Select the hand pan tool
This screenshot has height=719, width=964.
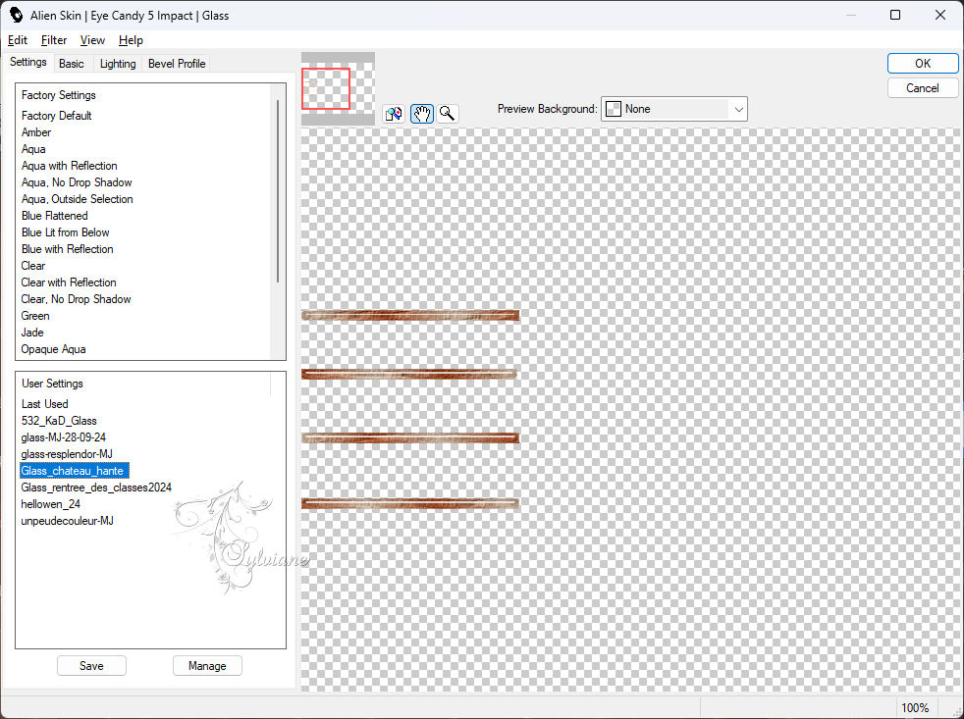[x=422, y=114]
